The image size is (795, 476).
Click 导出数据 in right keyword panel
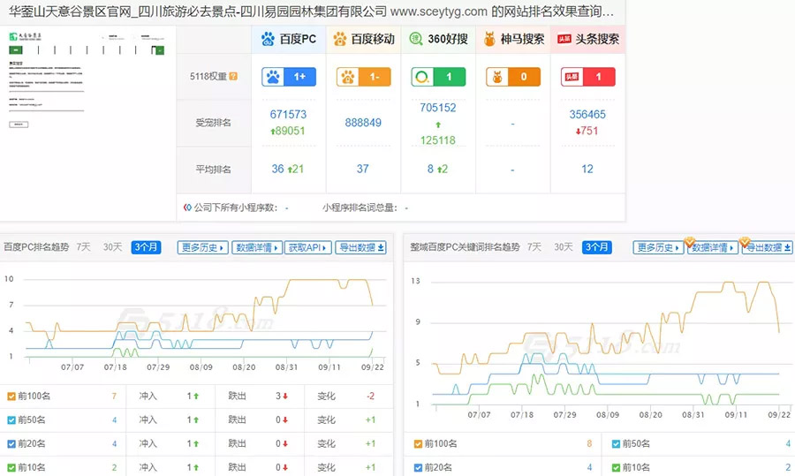pyautogui.click(x=768, y=247)
